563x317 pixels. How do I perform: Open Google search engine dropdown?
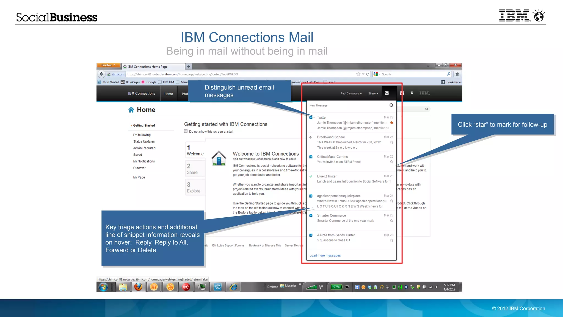(x=376, y=74)
